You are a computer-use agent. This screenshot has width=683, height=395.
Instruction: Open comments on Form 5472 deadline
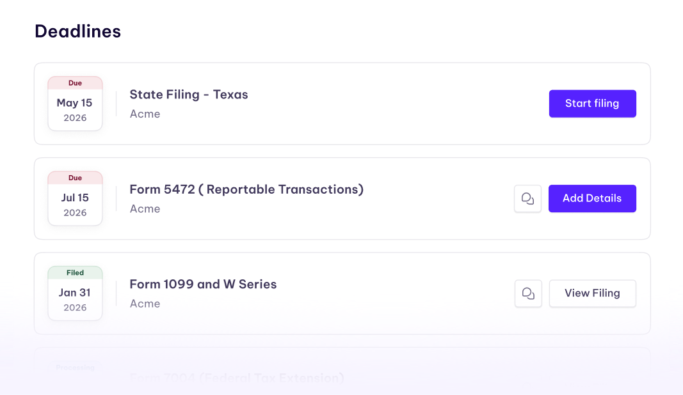click(527, 198)
